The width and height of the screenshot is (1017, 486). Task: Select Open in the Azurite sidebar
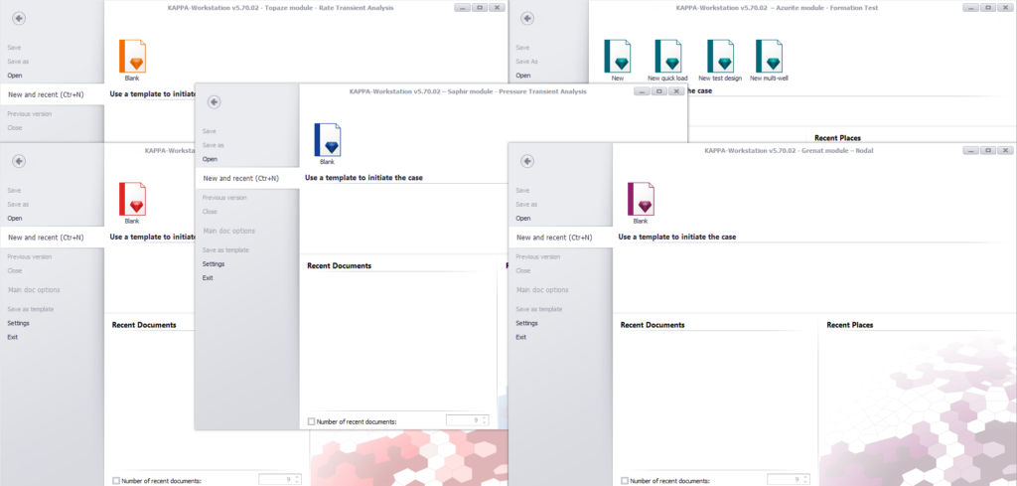pos(522,76)
